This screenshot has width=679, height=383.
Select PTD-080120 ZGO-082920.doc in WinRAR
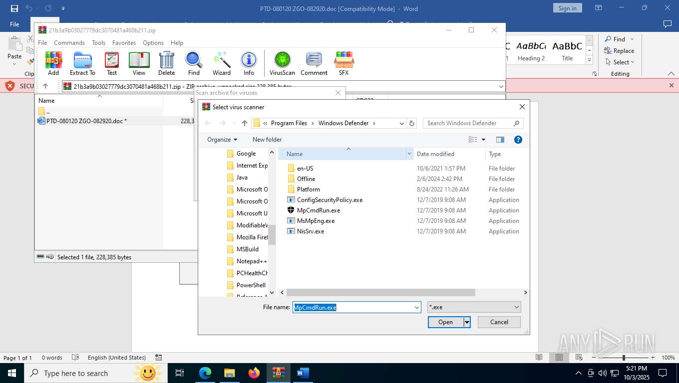[86, 121]
